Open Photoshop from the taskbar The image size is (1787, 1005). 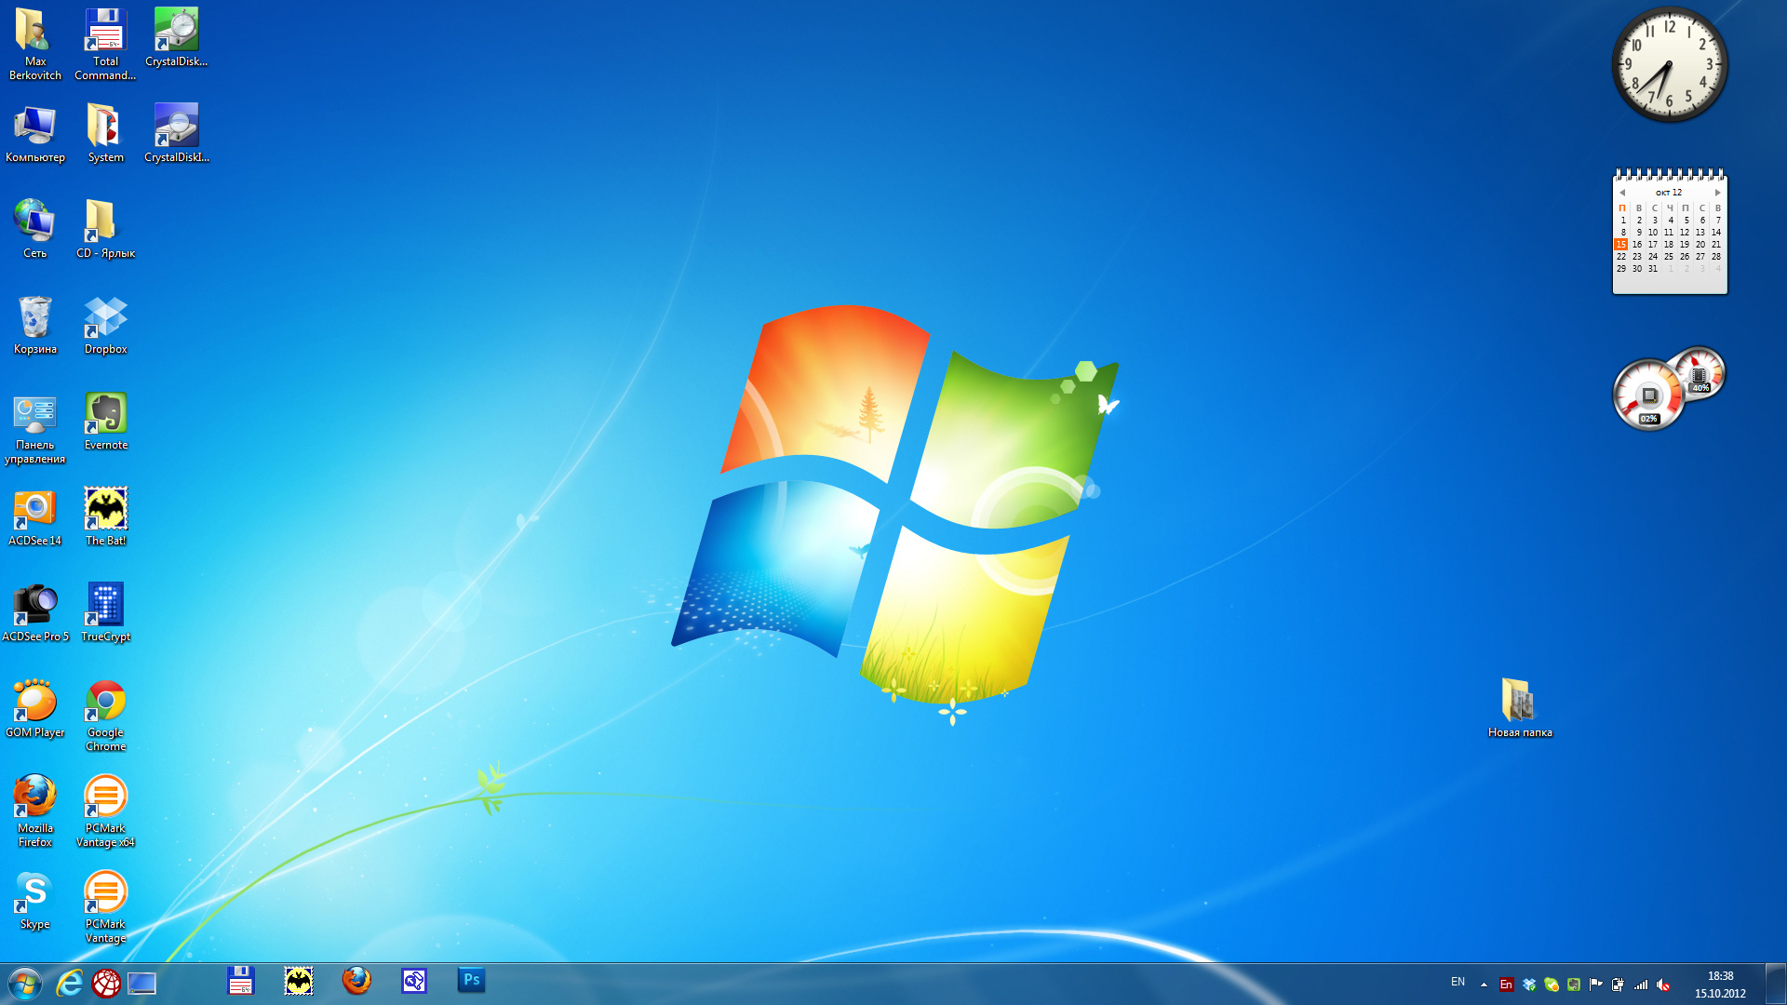[471, 981]
